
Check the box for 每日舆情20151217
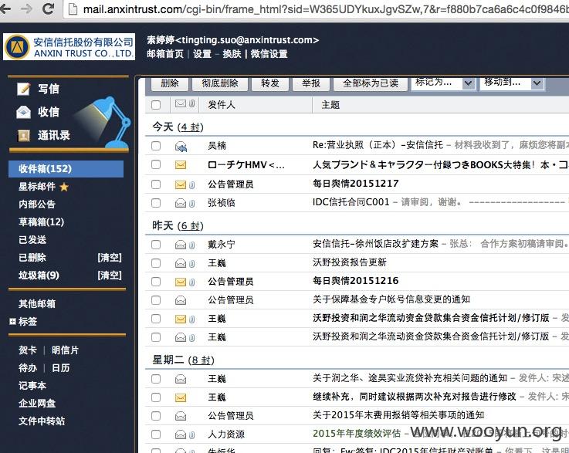[156, 184]
